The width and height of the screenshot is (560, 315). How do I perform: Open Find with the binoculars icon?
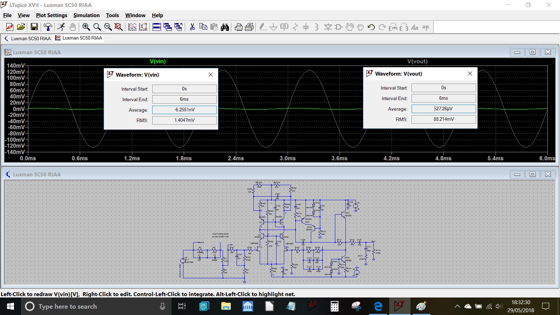(225, 27)
